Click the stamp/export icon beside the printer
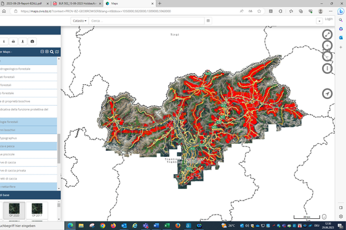This screenshot has height=230, width=346. [x=23, y=41]
